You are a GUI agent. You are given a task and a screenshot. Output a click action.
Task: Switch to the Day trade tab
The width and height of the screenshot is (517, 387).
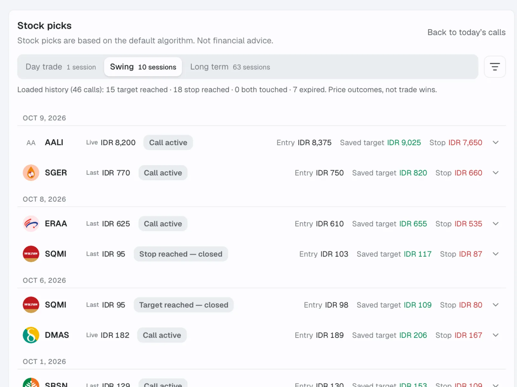pos(61,67)
